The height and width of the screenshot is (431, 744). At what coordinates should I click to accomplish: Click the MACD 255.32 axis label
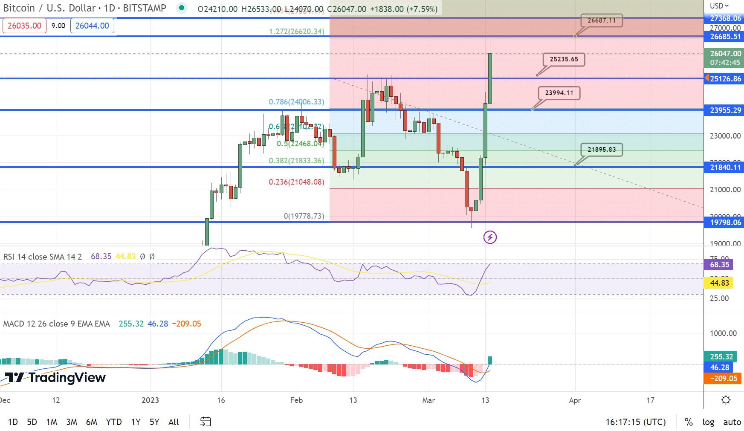tap(721, 356)
